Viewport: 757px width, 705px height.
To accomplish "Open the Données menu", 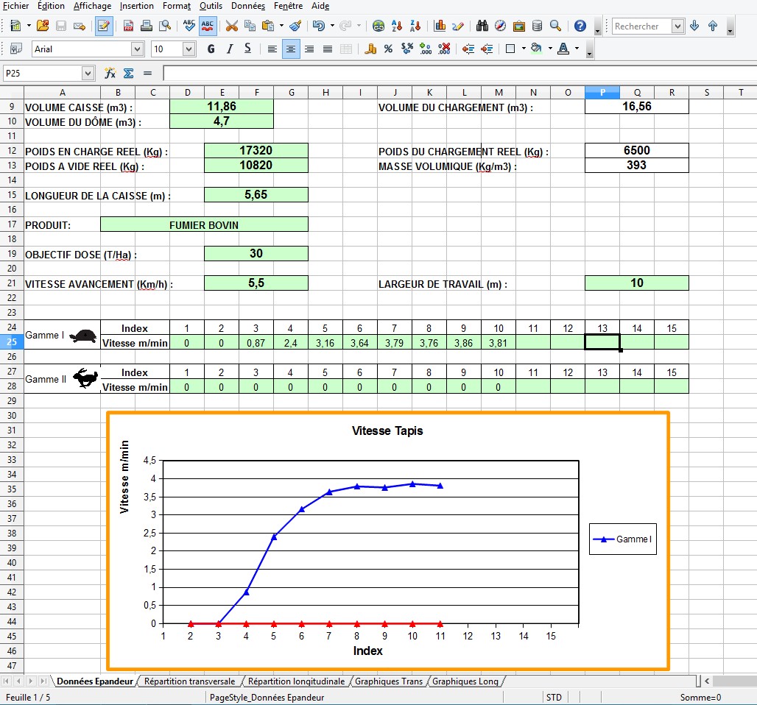I will tap(248, 6).
